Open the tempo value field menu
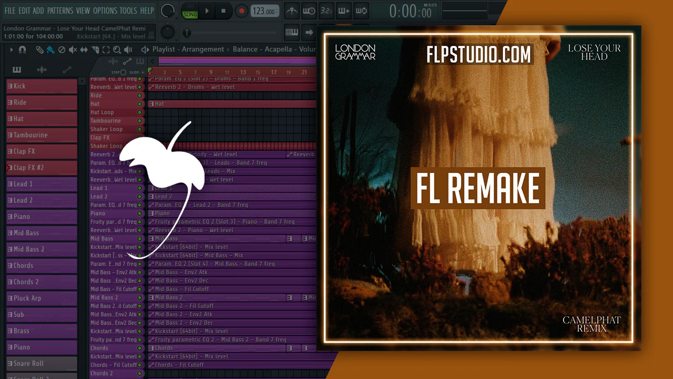The image size is (673, 379). [x=264, y=11]
